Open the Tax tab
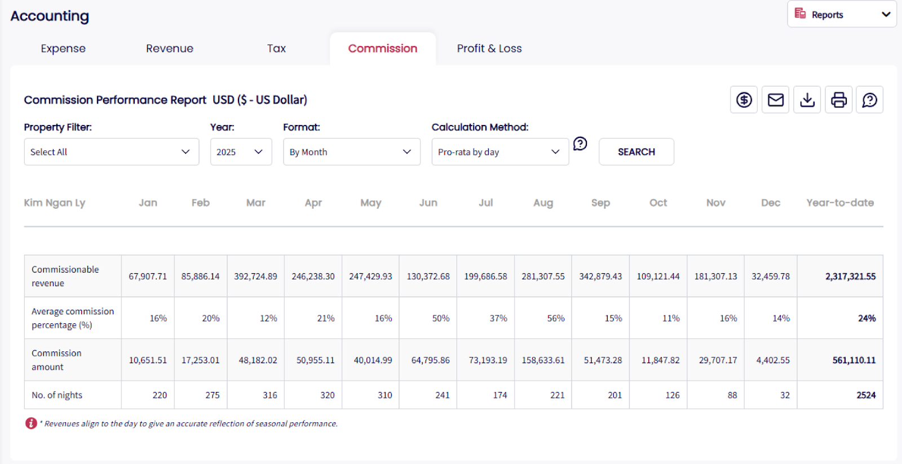Viewport: 902px width, 464px height. [x=276, y=48]
